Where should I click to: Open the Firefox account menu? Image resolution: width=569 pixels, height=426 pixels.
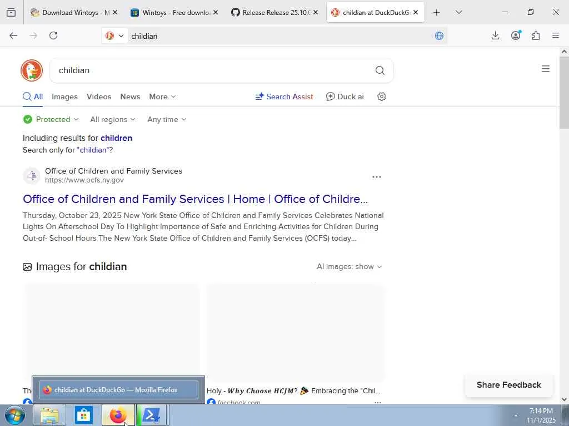(x=516, y=35)
